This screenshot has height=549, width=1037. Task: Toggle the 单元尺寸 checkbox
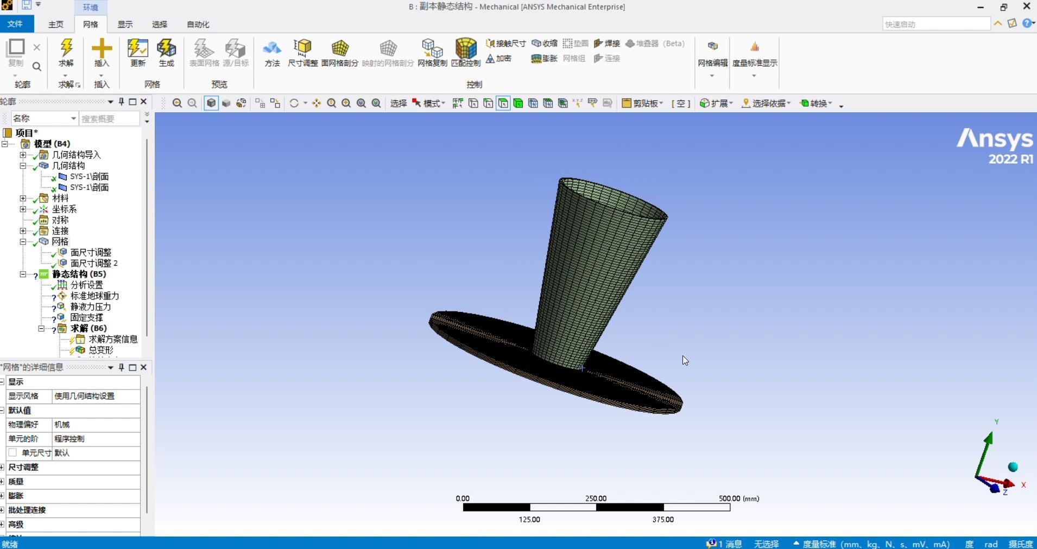pyautogui.click(x=12, y=452)
